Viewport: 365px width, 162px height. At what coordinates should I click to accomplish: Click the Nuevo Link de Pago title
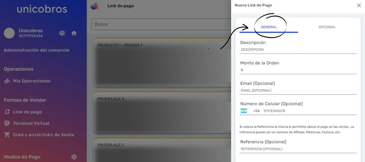tap(253, 5)
